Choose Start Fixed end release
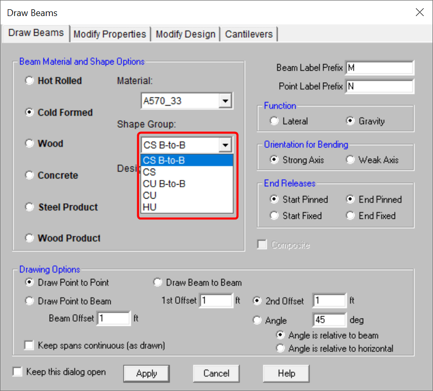The height and width of the screenshot is (391, 433). pyautogui.click(x=275, y=216)
